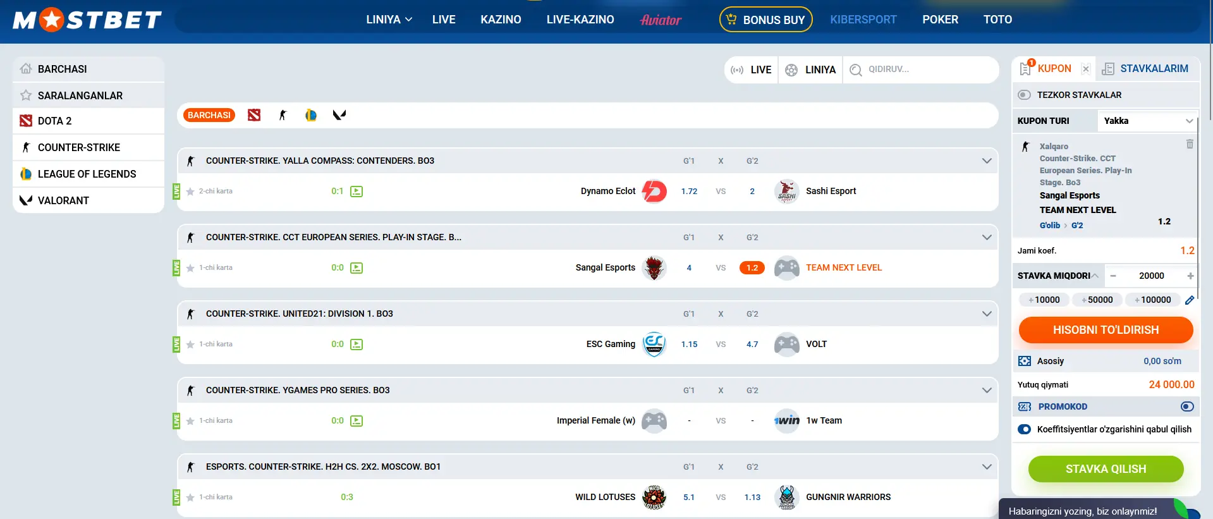Viewport: 1213px width, 519px height.
Task: Open live stream for Imperial Female match
Action: coord(357,421)
